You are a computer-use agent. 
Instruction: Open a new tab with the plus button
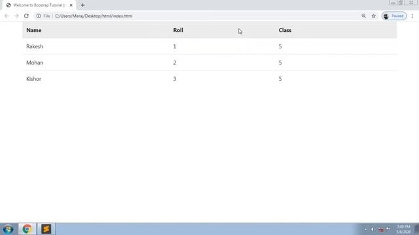[82, 5]
